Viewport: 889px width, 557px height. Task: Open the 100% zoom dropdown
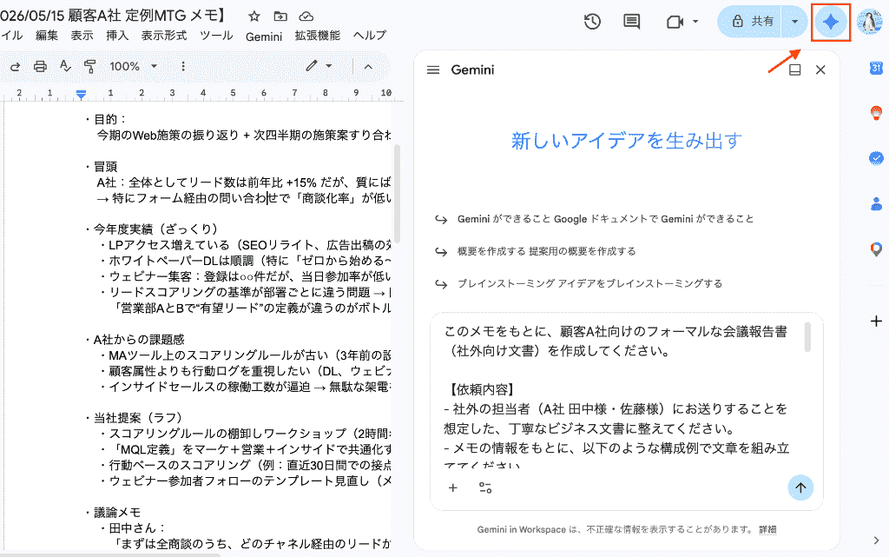tap(133, 66)
